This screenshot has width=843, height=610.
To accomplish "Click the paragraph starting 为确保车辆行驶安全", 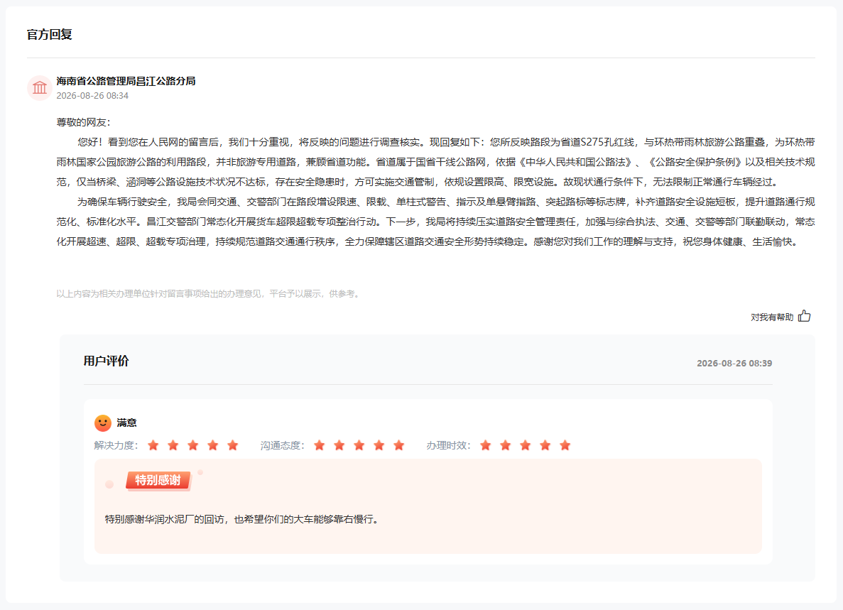I will pyautogui.click(x=435, y=222).
